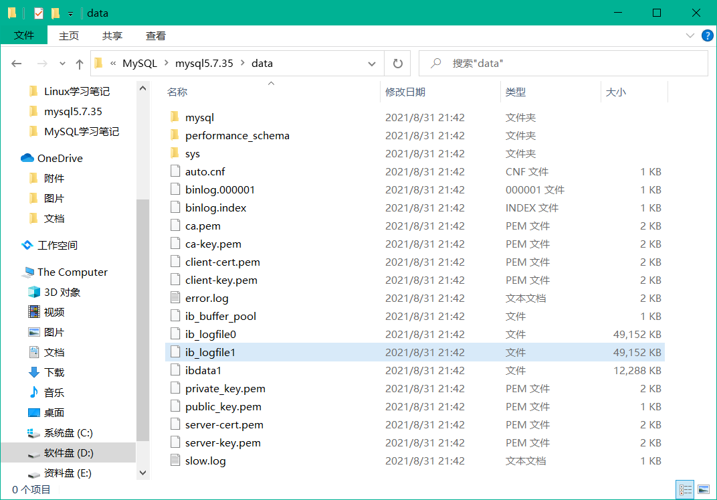This screenshot has width=717, height=500.
Task: Select mysql5.7.35 folder in navigation pane
Action: pos(73,112)
